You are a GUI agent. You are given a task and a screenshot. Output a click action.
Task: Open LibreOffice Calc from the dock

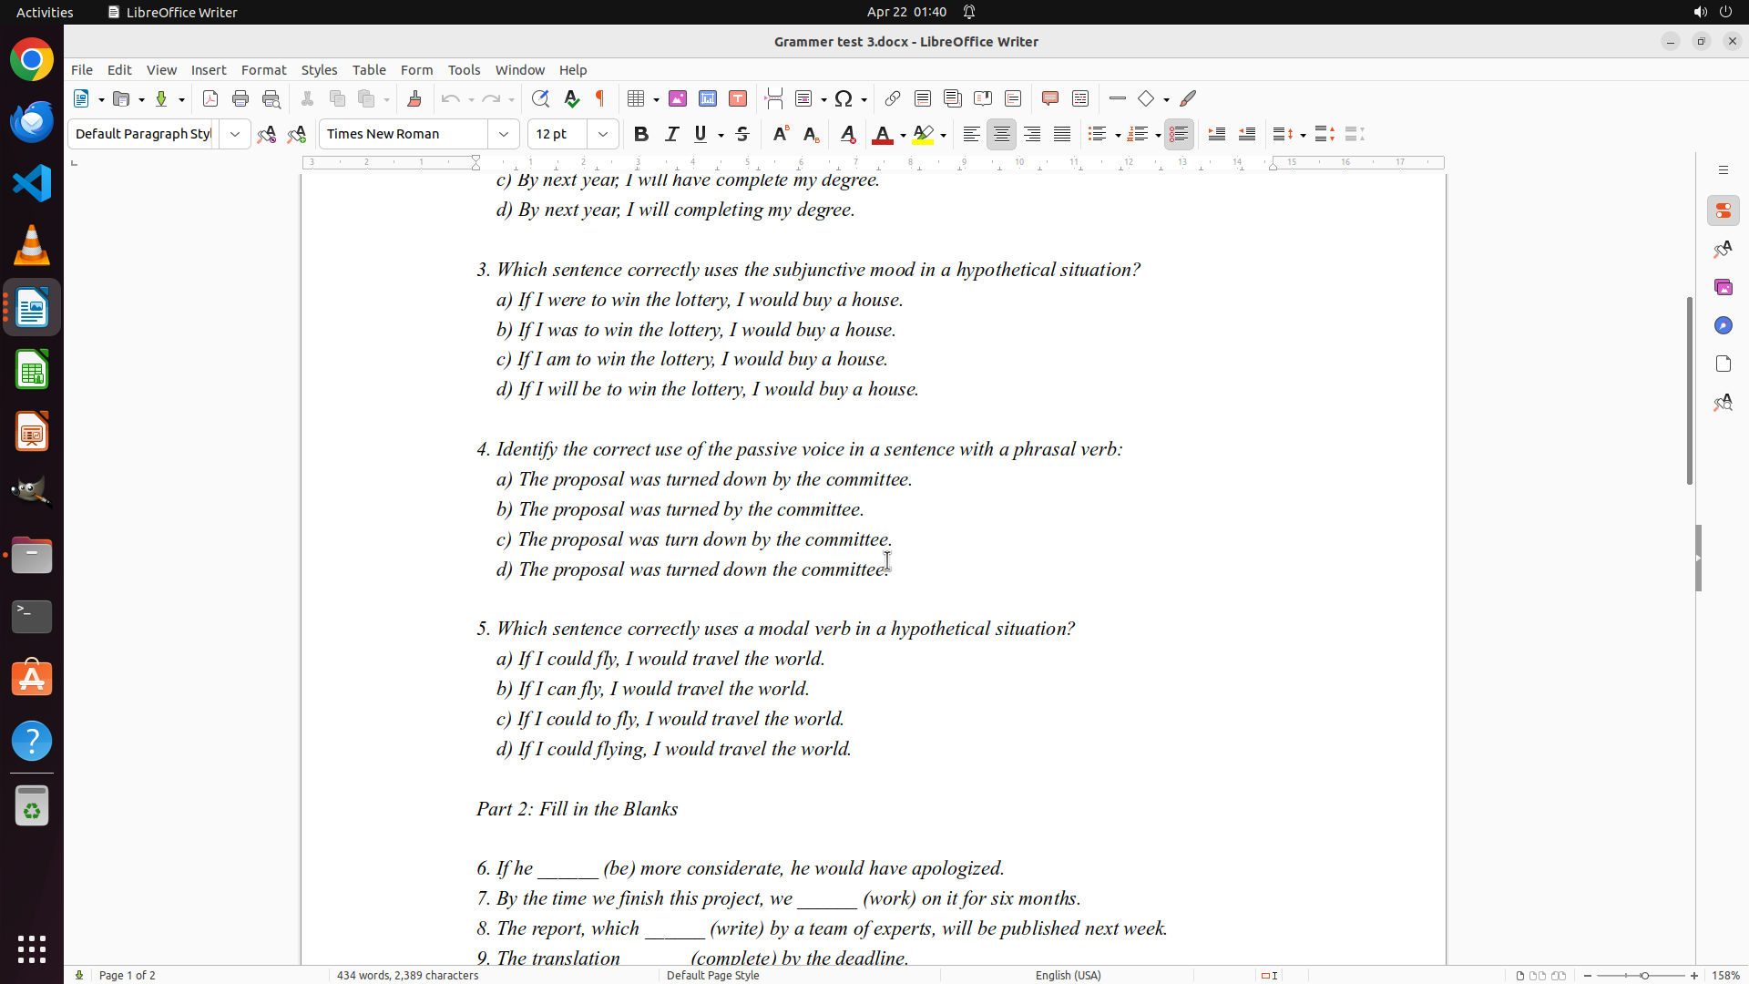click(32, 370)
